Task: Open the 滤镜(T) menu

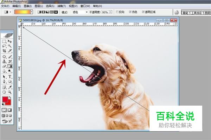Action: click(62, 6)
